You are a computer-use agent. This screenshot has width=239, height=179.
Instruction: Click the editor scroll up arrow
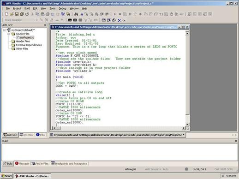[x=187, y=33]
